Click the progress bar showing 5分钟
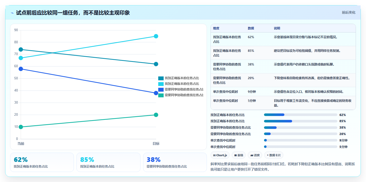 [x=300, y=147]
